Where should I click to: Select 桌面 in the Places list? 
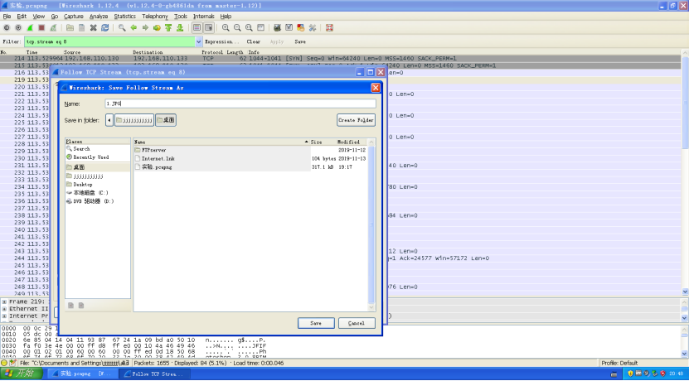click(98, 167)
